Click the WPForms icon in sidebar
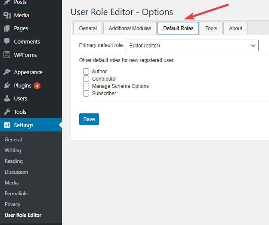The height and width of the screenshot is (225, 269). pos(7,55)
